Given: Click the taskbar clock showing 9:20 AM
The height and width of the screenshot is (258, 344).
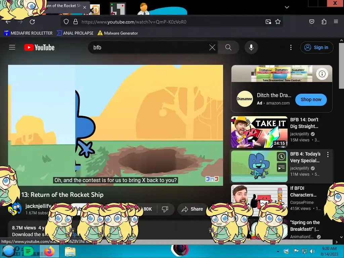Looking at the screenshot, I should pos(329,251).
